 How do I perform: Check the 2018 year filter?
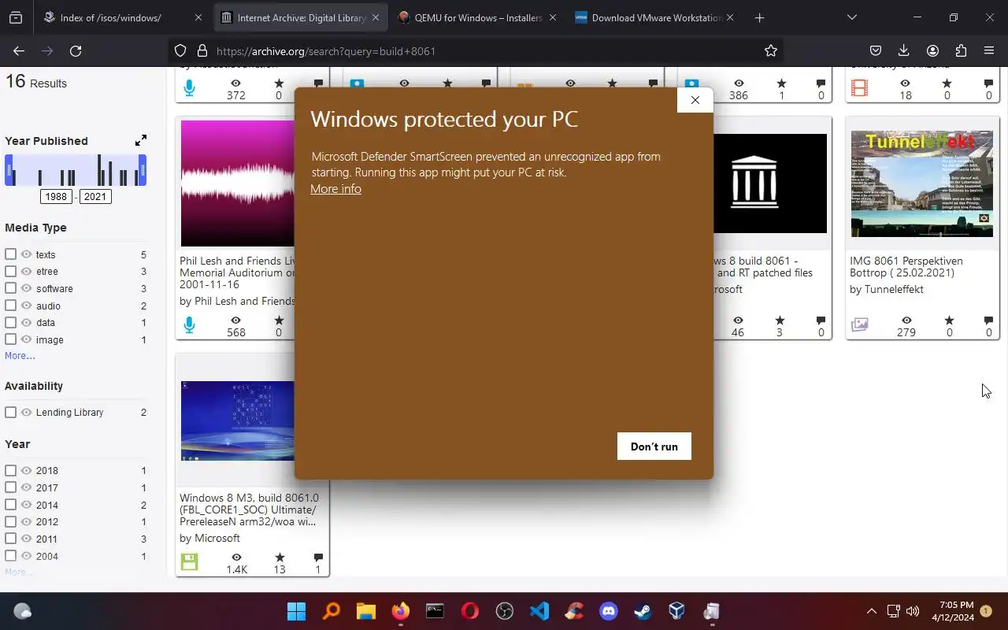click(10, 470)
